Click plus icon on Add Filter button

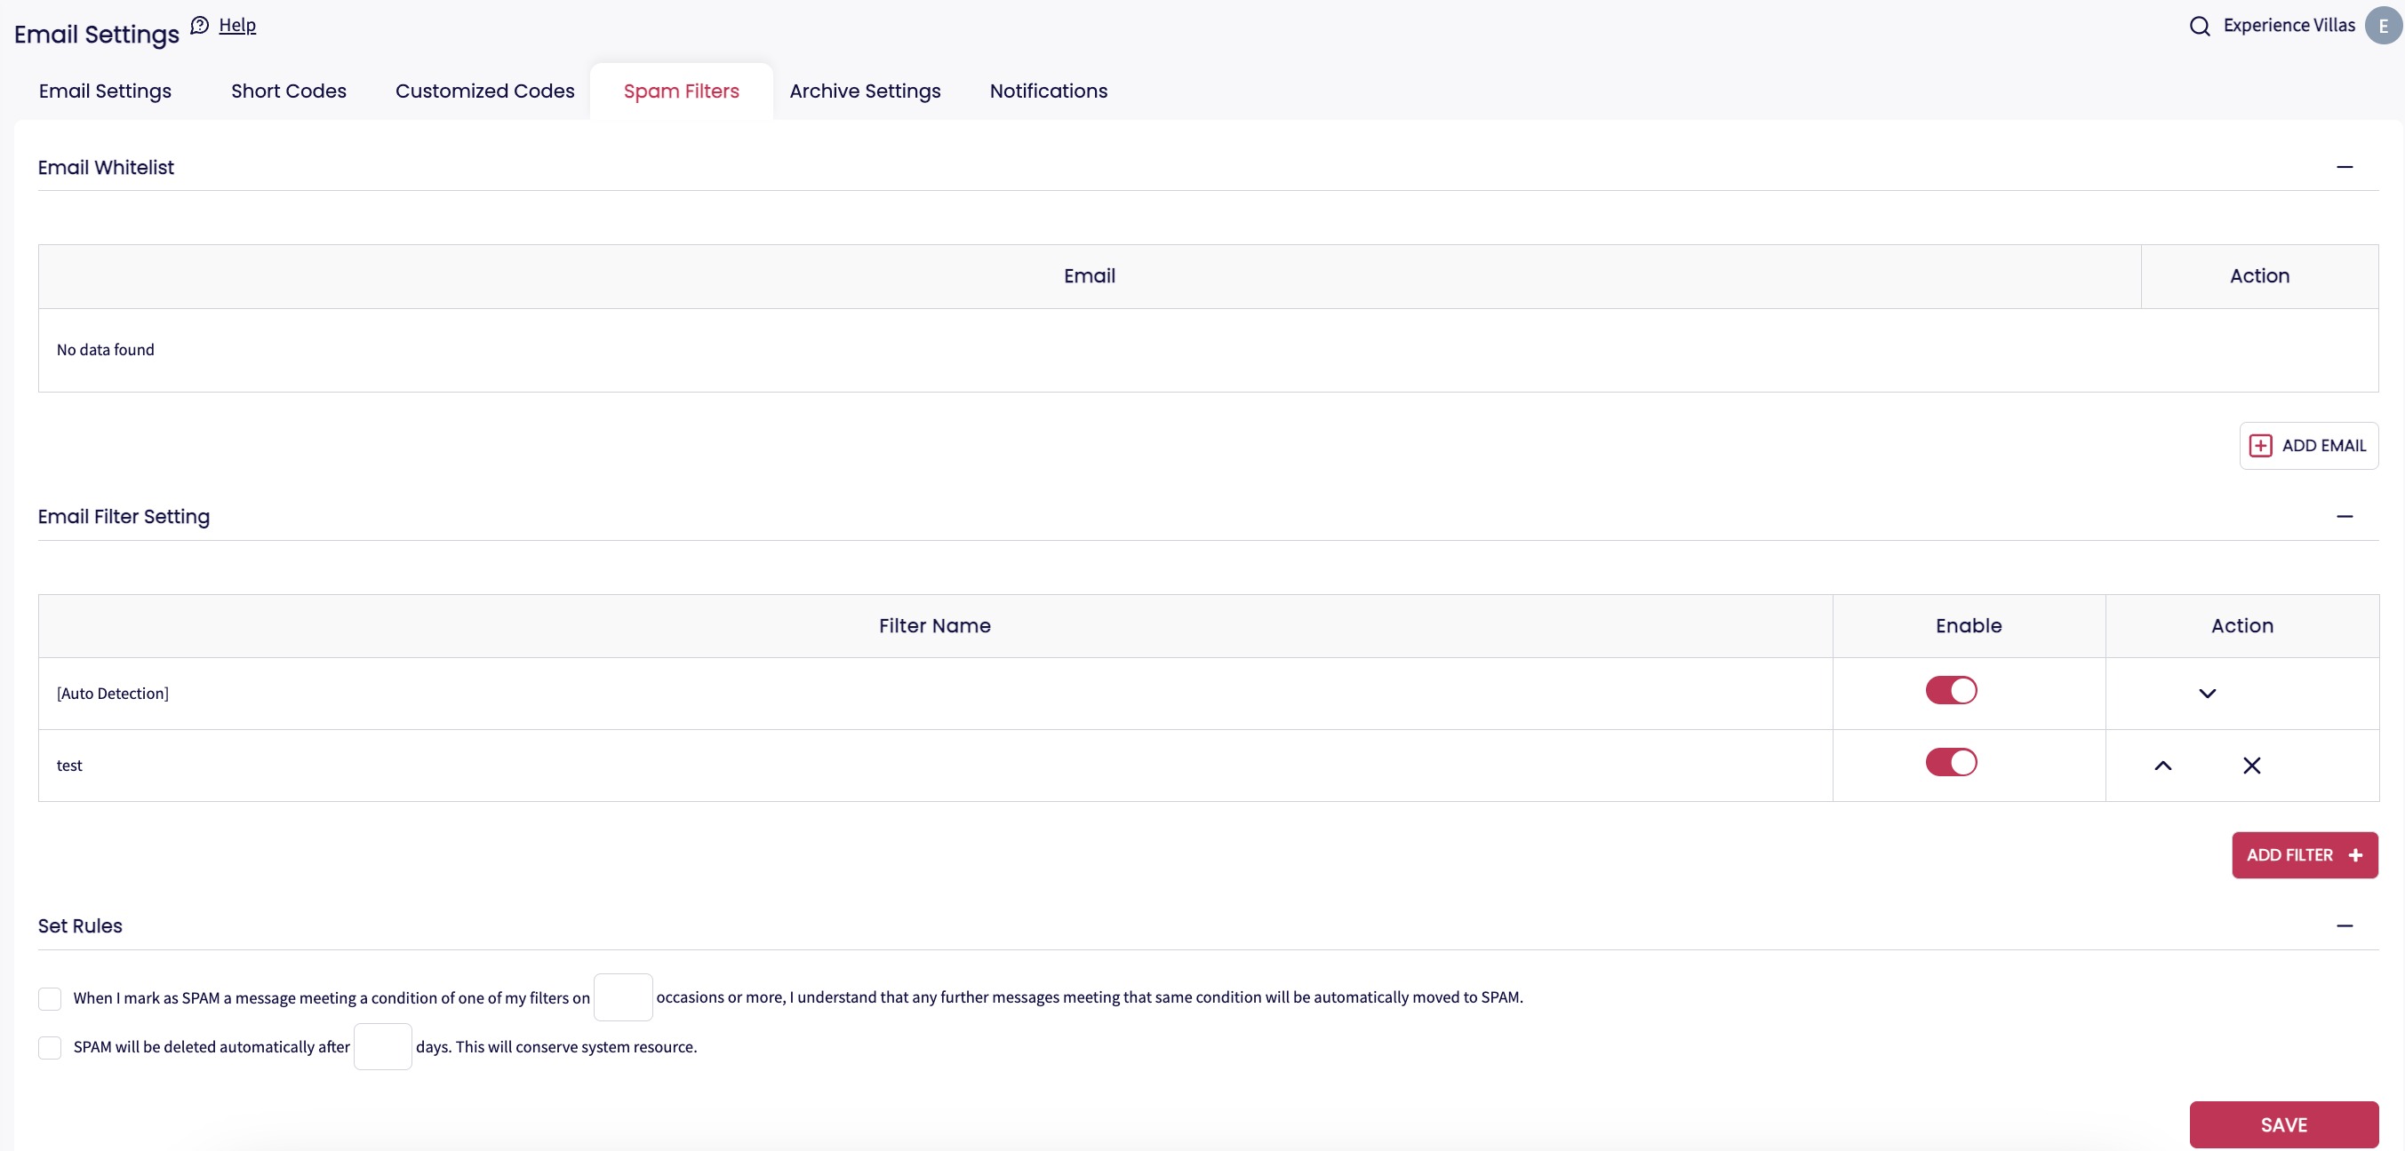(2354, 855)
